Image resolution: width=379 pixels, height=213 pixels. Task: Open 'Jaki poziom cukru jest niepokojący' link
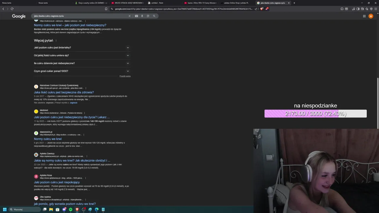click(57, 182)
